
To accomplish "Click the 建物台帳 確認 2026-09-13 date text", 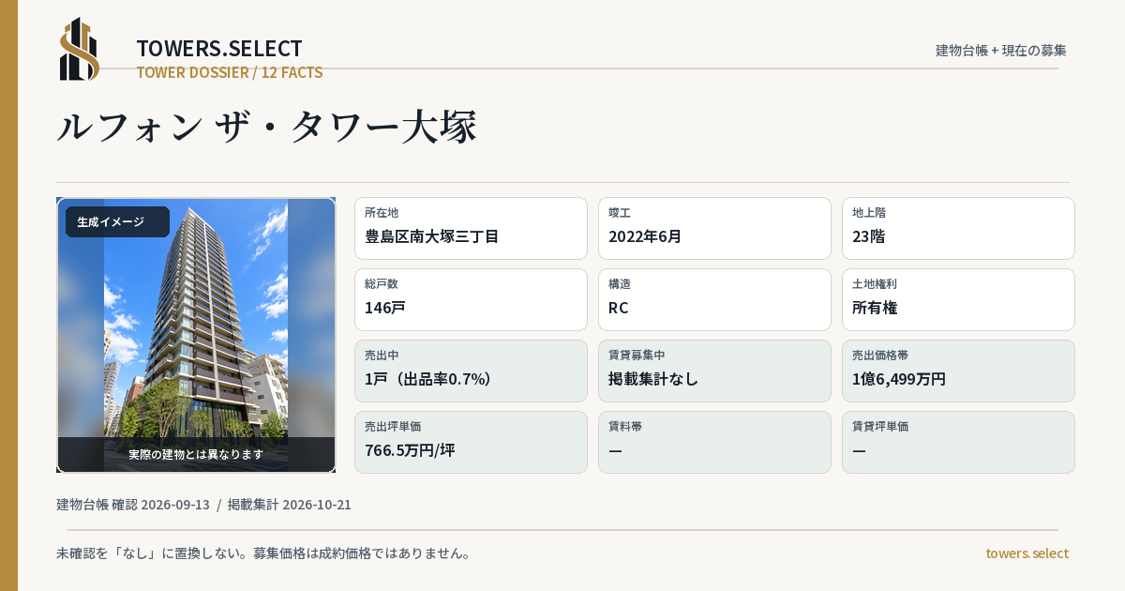I will pyautogui.click(x=133, y=505).
